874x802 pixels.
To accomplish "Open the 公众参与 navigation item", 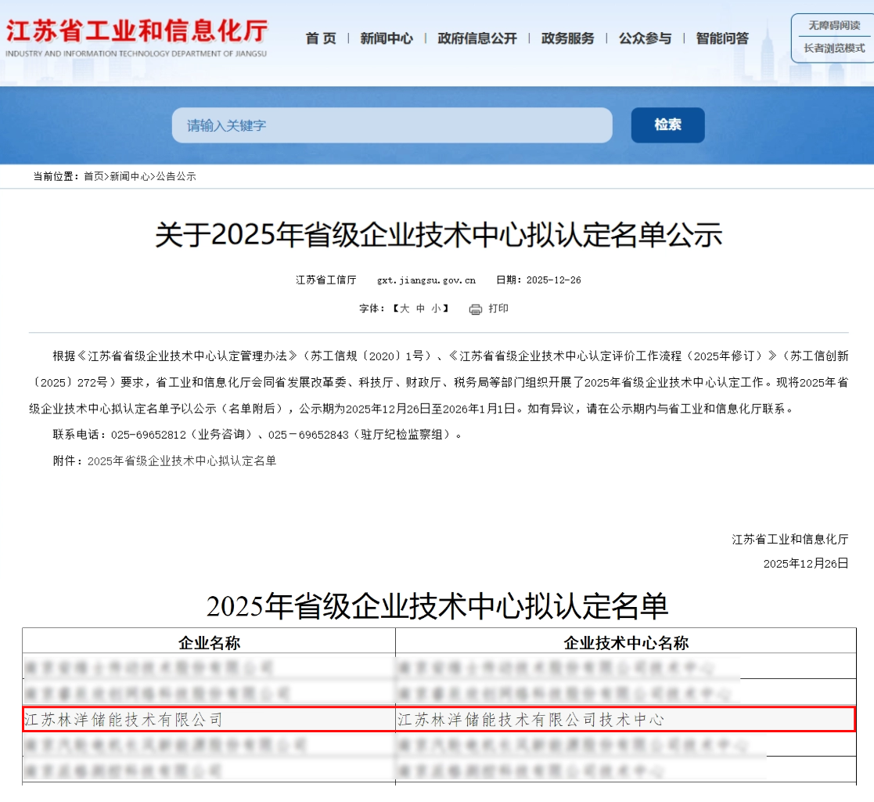I will (x=645, y=38).
